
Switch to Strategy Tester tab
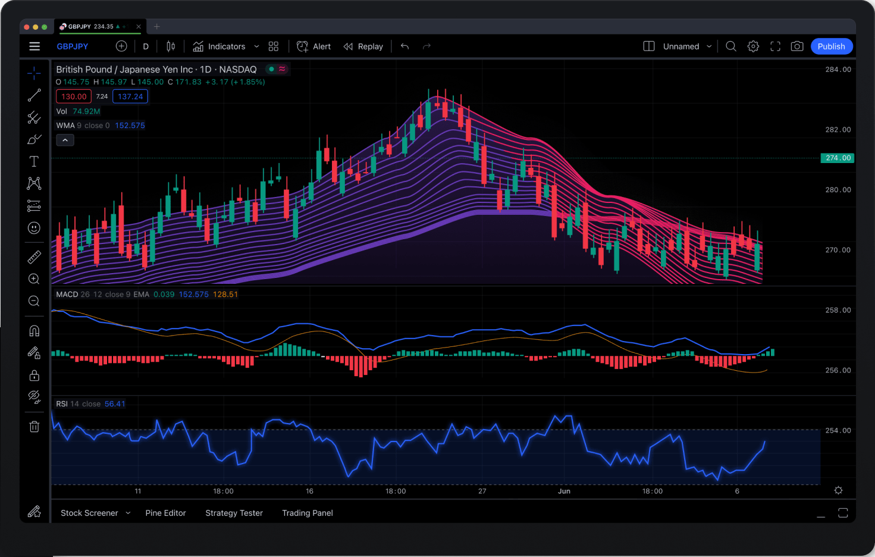tap(234, 513)
